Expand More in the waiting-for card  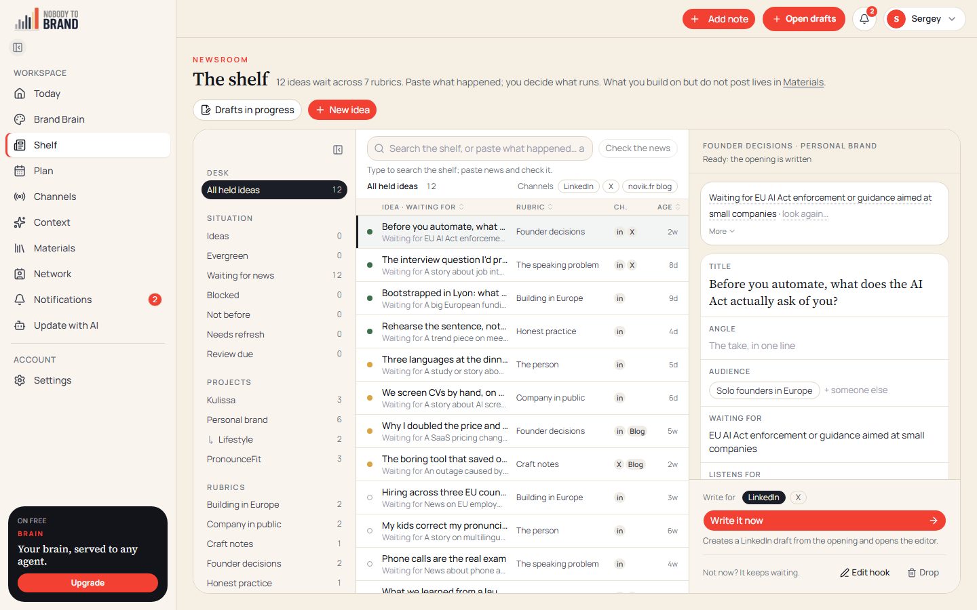pyautogui.click(x=722, y=231)
